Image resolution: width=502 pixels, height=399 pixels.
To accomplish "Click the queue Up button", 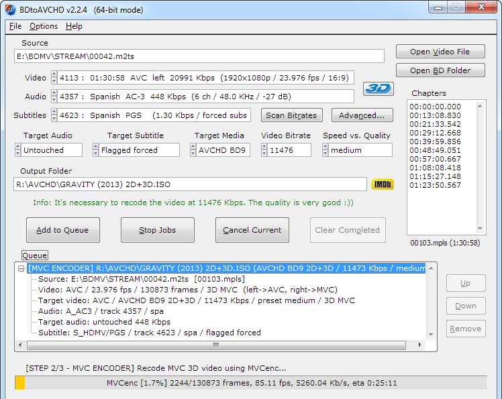I will pos(466,283).
